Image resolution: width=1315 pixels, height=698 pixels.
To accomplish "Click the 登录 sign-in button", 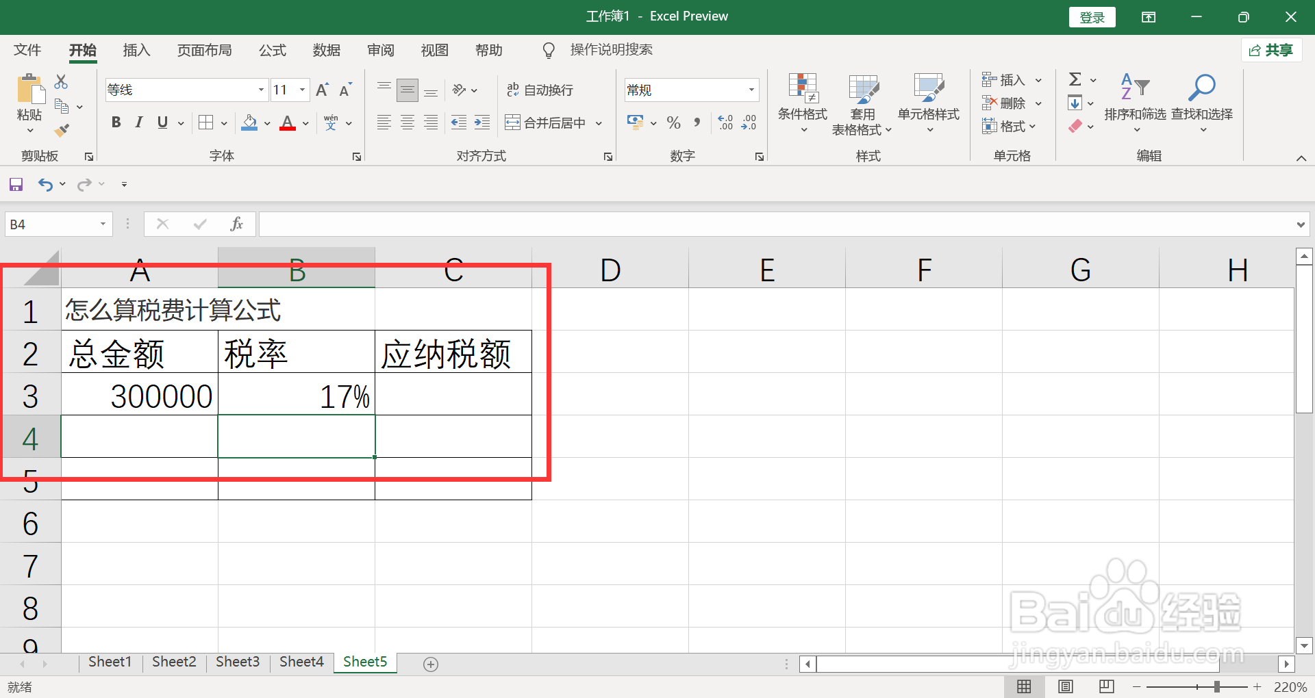I will click(x=1092, y=17).
